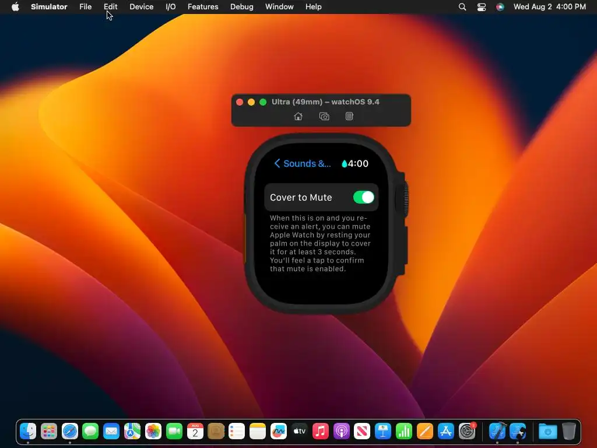Zoom the simulator window with green button
Image resolution: width=597 pixels, height=448 pixels.
(x=263, y=101)
